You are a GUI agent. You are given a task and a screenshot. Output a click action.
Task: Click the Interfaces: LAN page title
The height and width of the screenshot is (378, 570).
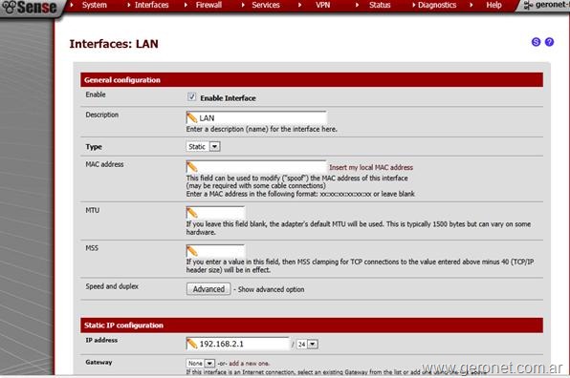[114, 44]
